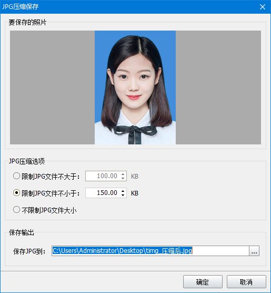Click up arrow of 100.00 KB spinner
This screenshot has height=293, width=271.
pyautogui.click(x=123, y=174)
